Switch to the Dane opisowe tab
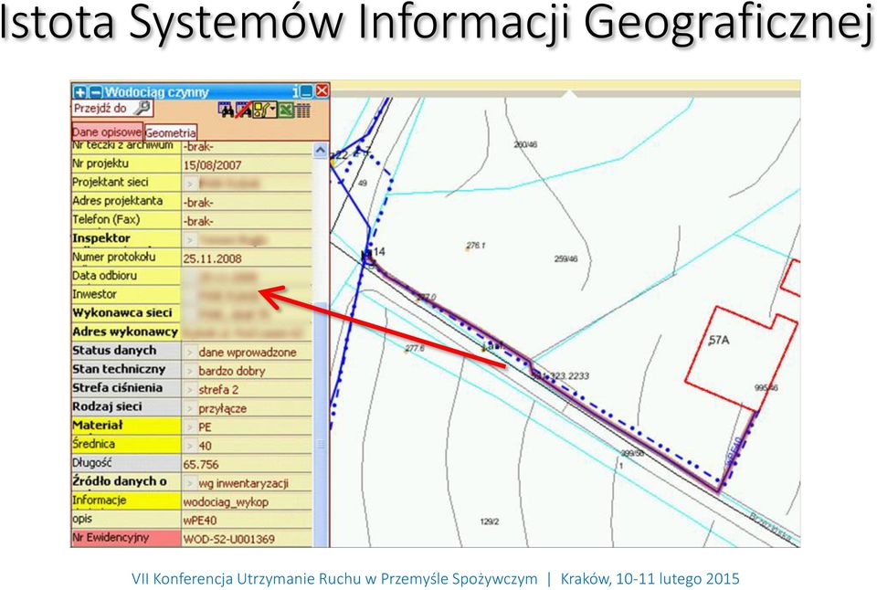877x590 pixels. [x=107, y=132]
